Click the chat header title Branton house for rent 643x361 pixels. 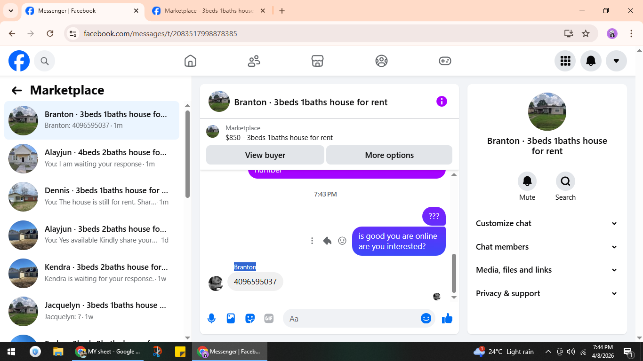pyautogui.click(x=311, y=102)
